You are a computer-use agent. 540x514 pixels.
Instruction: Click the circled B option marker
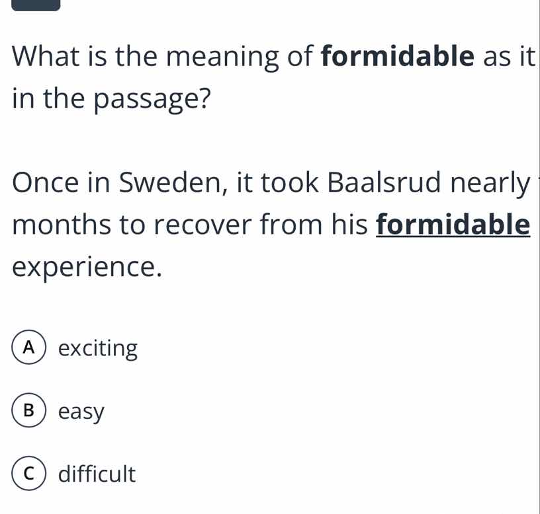28,412
